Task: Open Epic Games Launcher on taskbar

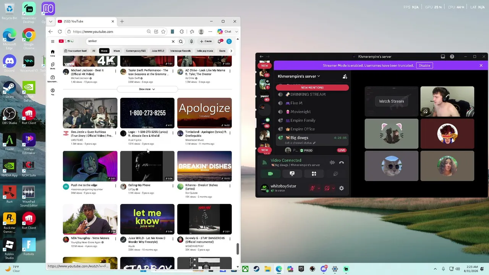Action: 301,269
